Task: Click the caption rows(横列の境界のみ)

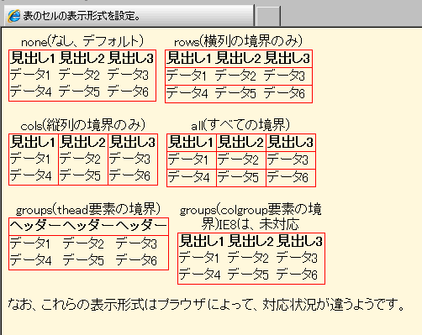Action: (x=239, y=41)
